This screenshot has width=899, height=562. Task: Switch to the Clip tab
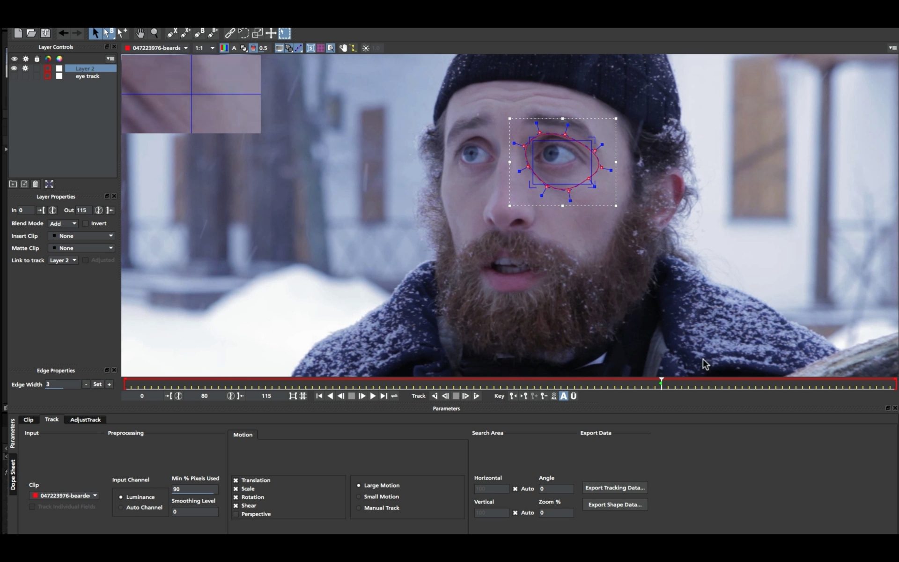[29, 420]
